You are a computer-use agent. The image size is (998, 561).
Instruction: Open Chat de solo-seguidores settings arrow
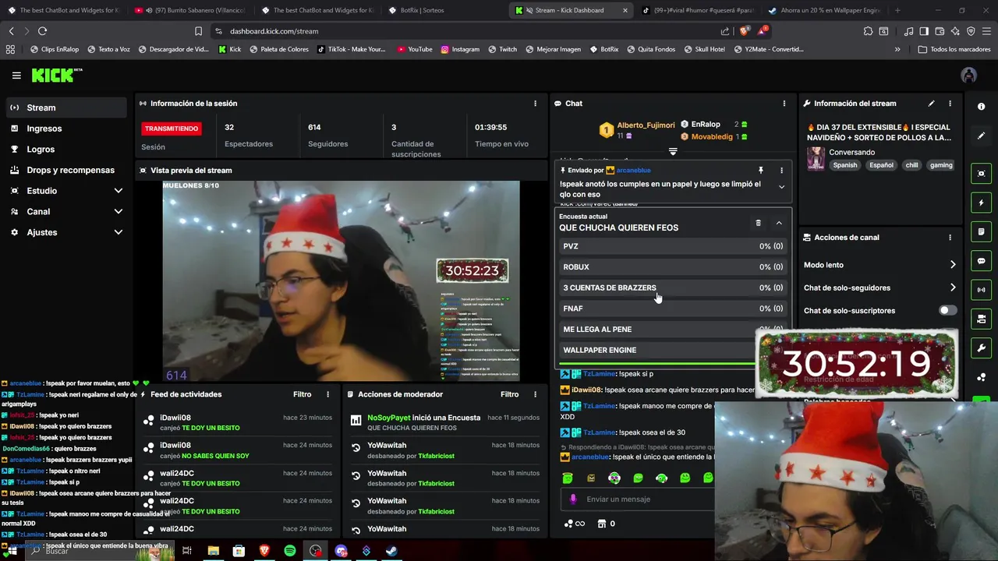(x=952, y=288)
